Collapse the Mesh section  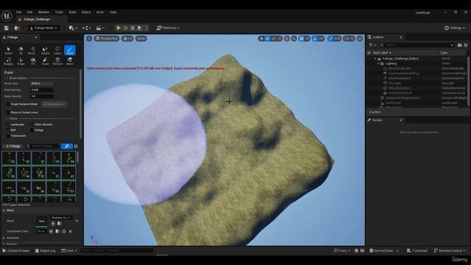[4, 211]
